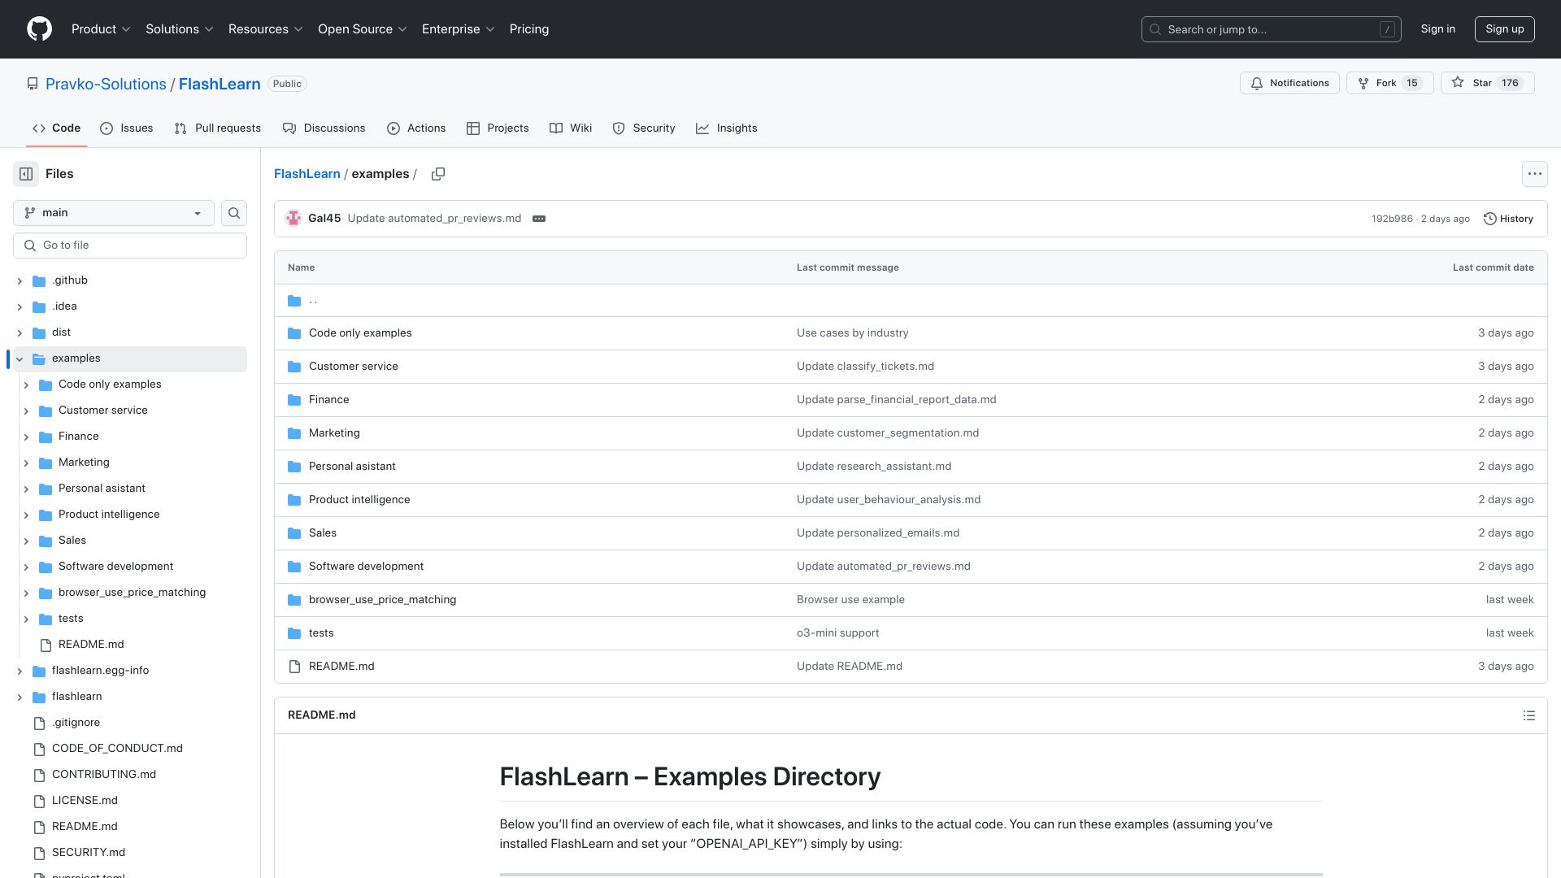The image size is (1561, 878).
Task: Open the main branch selector dropdown
Action: coord(114,213)
